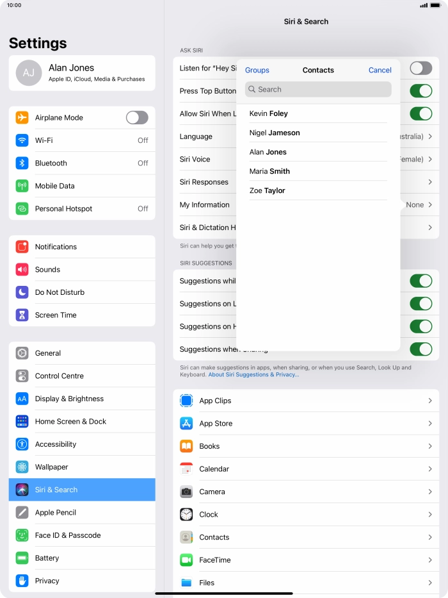Toggle Suggestions on Home Screen switch
448x598 pixels.
pos(421,326)
